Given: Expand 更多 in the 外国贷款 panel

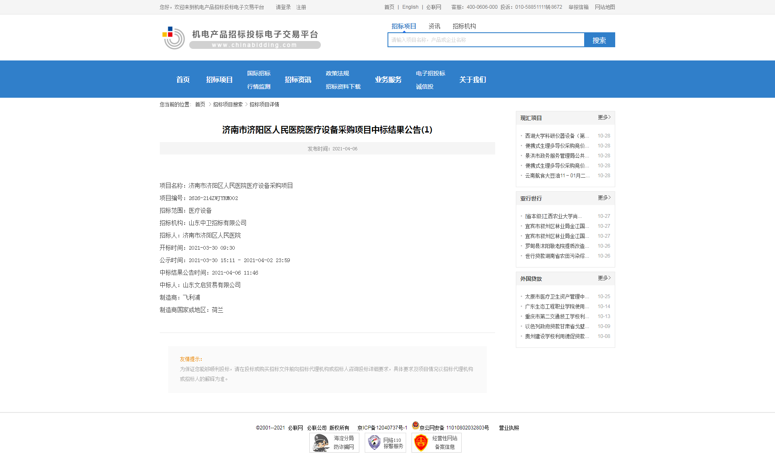Looking at the screenshot, I should [602, 279].
